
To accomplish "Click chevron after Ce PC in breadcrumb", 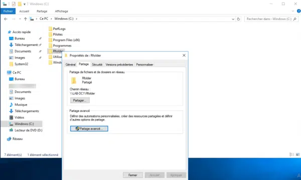I will [x=51, y=18].
